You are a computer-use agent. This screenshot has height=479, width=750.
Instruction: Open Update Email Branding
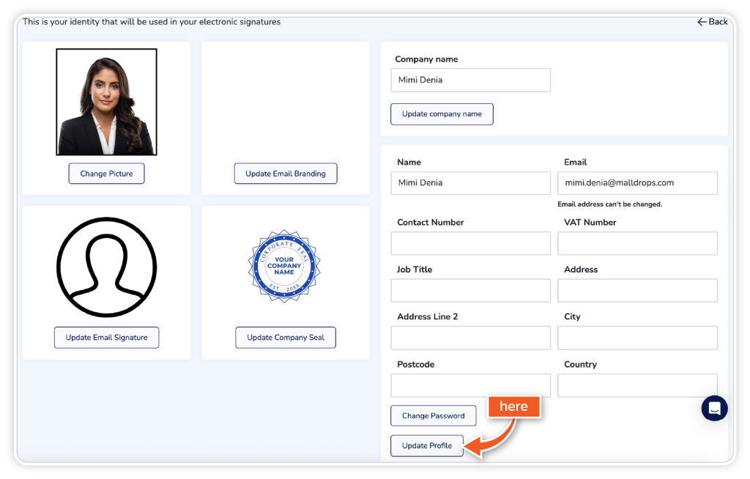[x=285, y=174]
